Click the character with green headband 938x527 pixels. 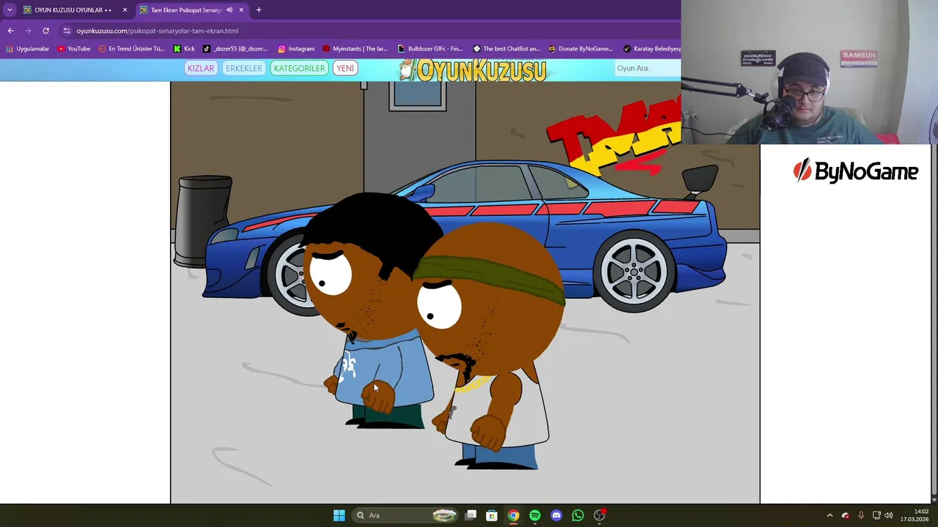[490, 344]
